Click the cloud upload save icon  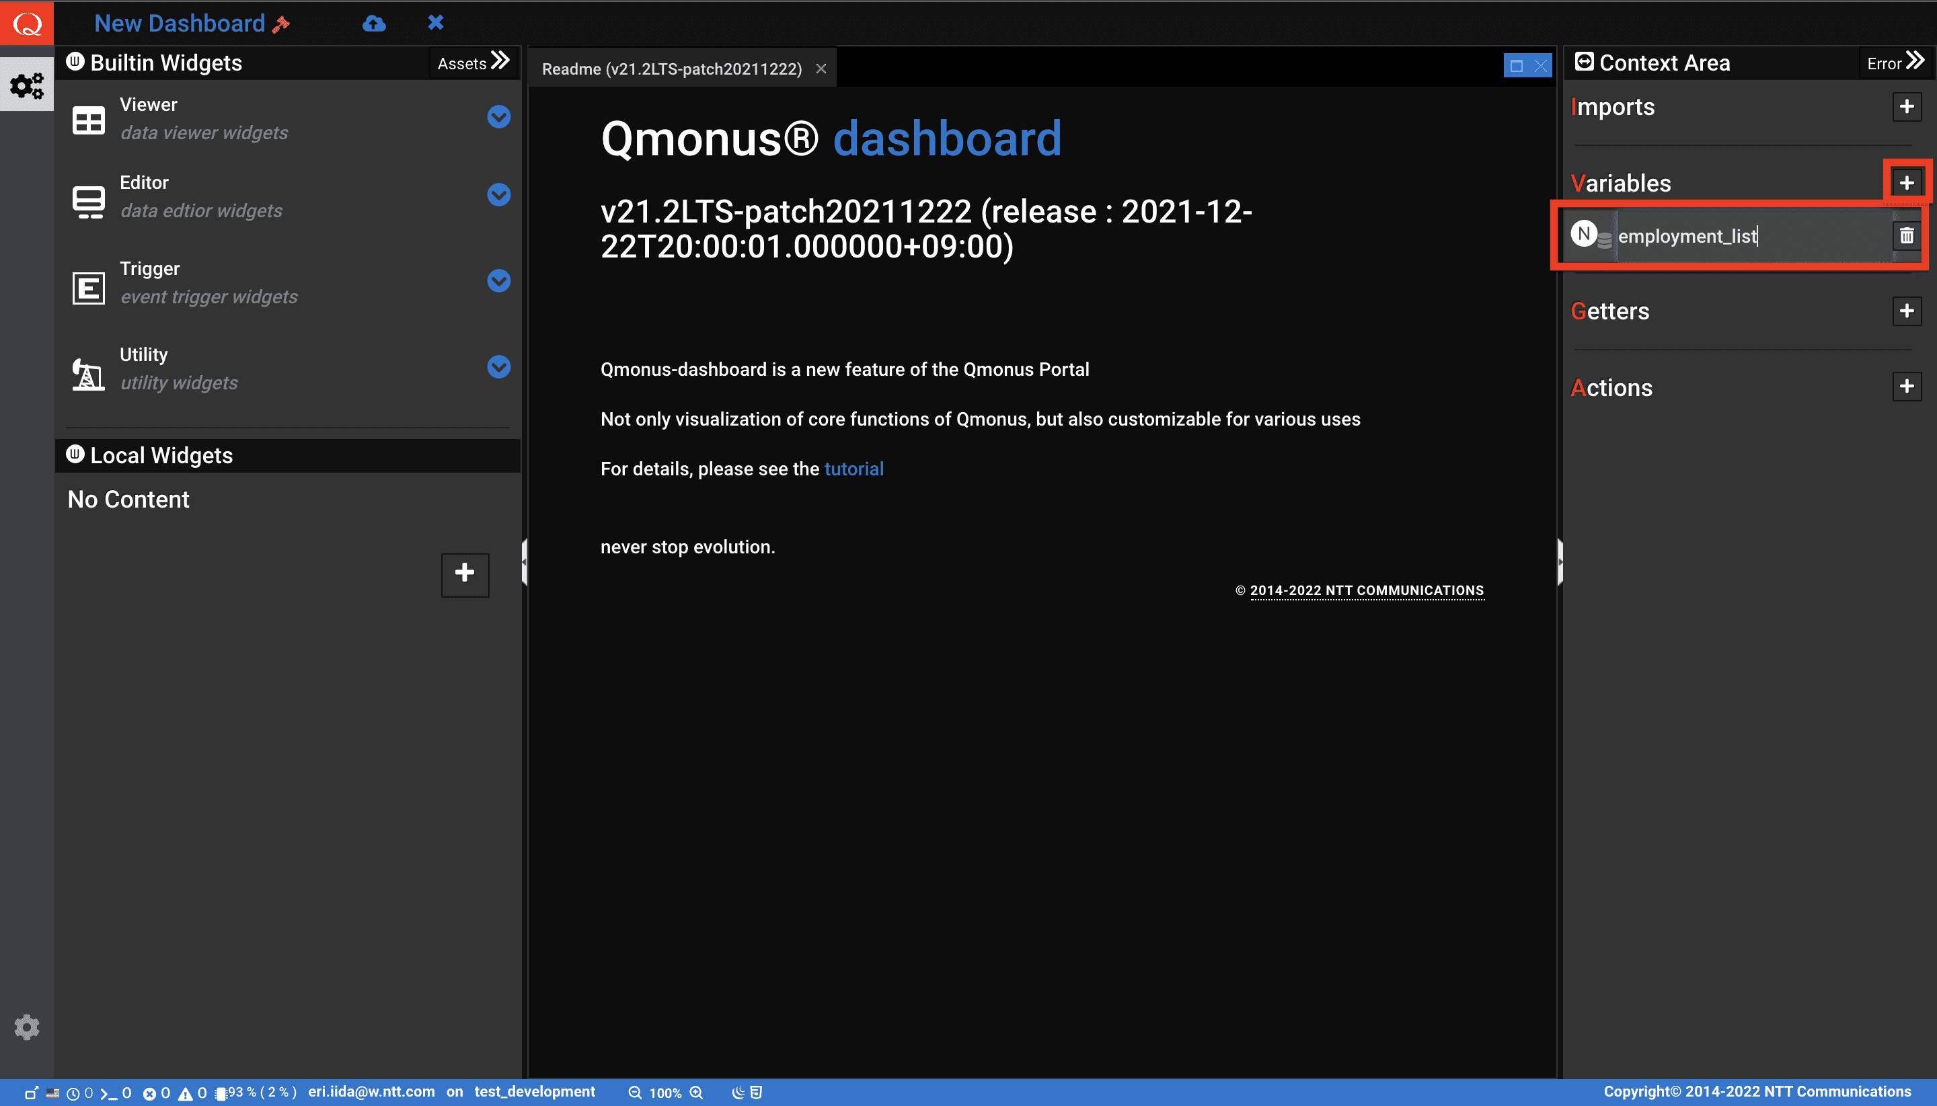(374, 23)
